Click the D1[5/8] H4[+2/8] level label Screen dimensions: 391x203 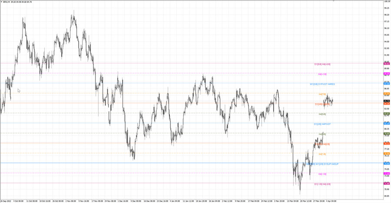(322, 64)
